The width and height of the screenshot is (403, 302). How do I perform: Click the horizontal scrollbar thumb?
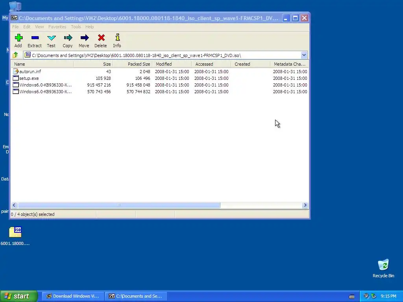point(119,205)
